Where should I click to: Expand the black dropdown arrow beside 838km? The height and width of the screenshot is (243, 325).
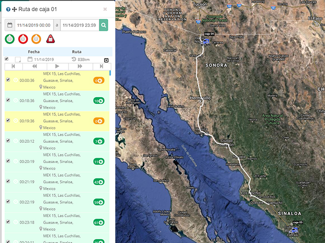tap(106, 60)
